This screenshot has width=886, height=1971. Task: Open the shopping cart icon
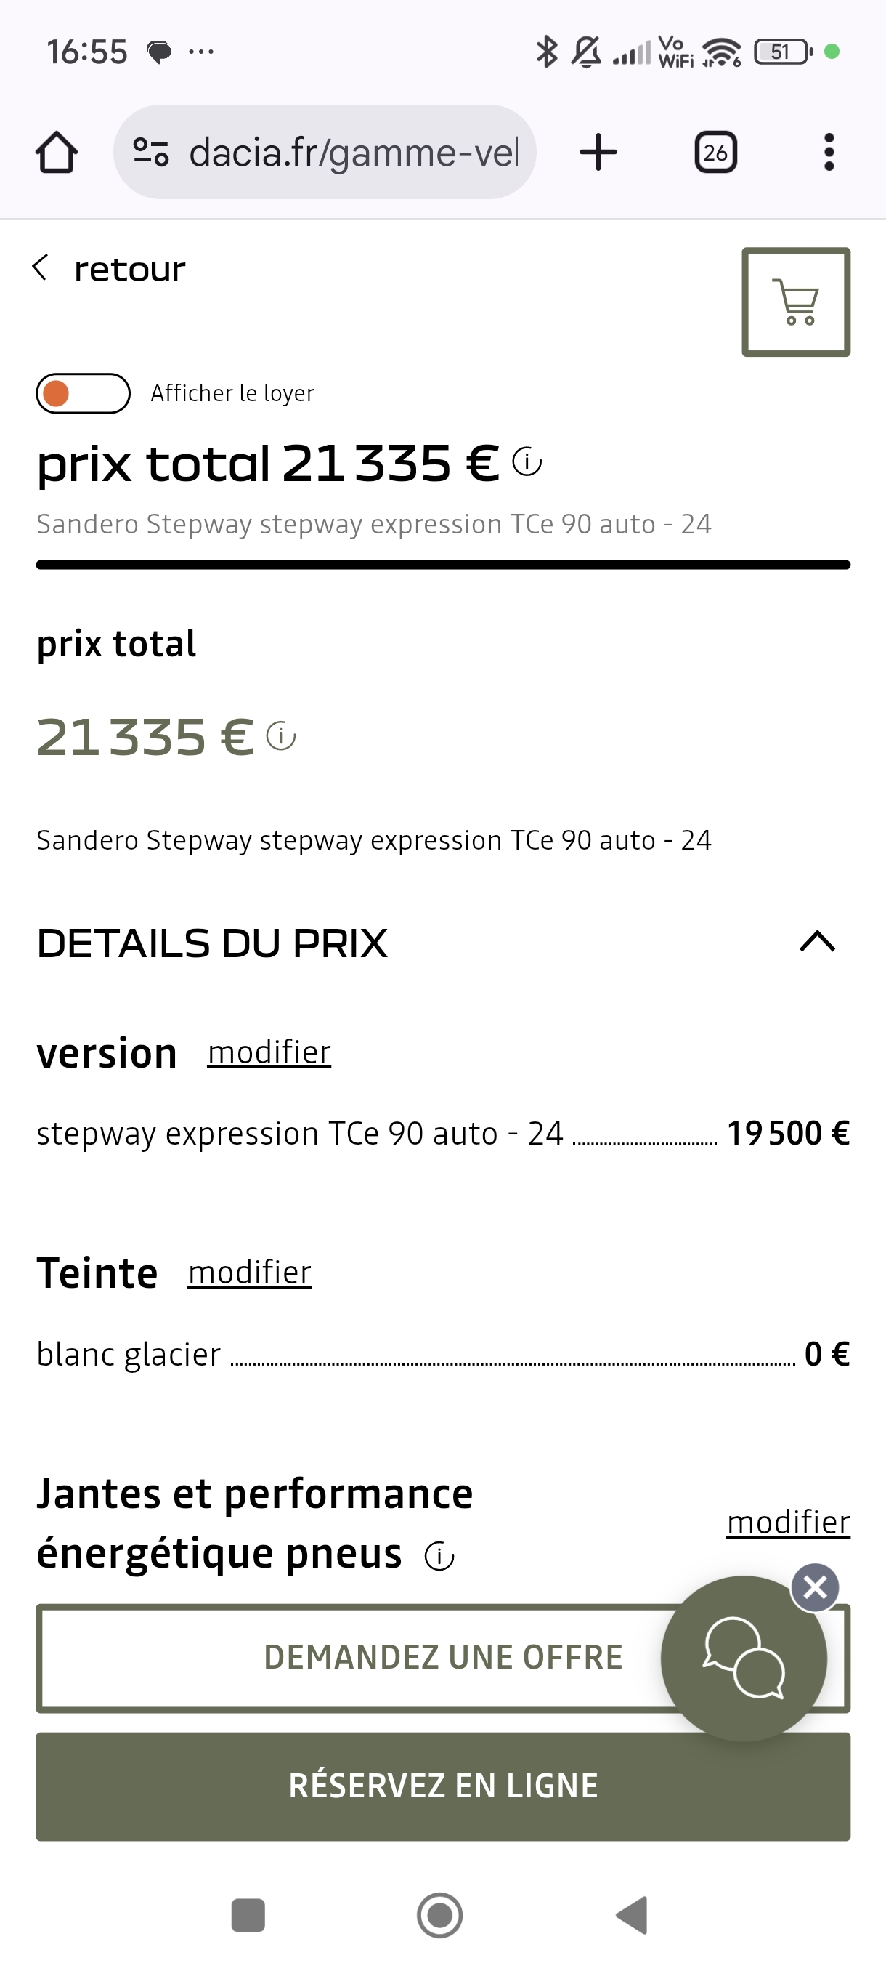[x=796, y=302]
